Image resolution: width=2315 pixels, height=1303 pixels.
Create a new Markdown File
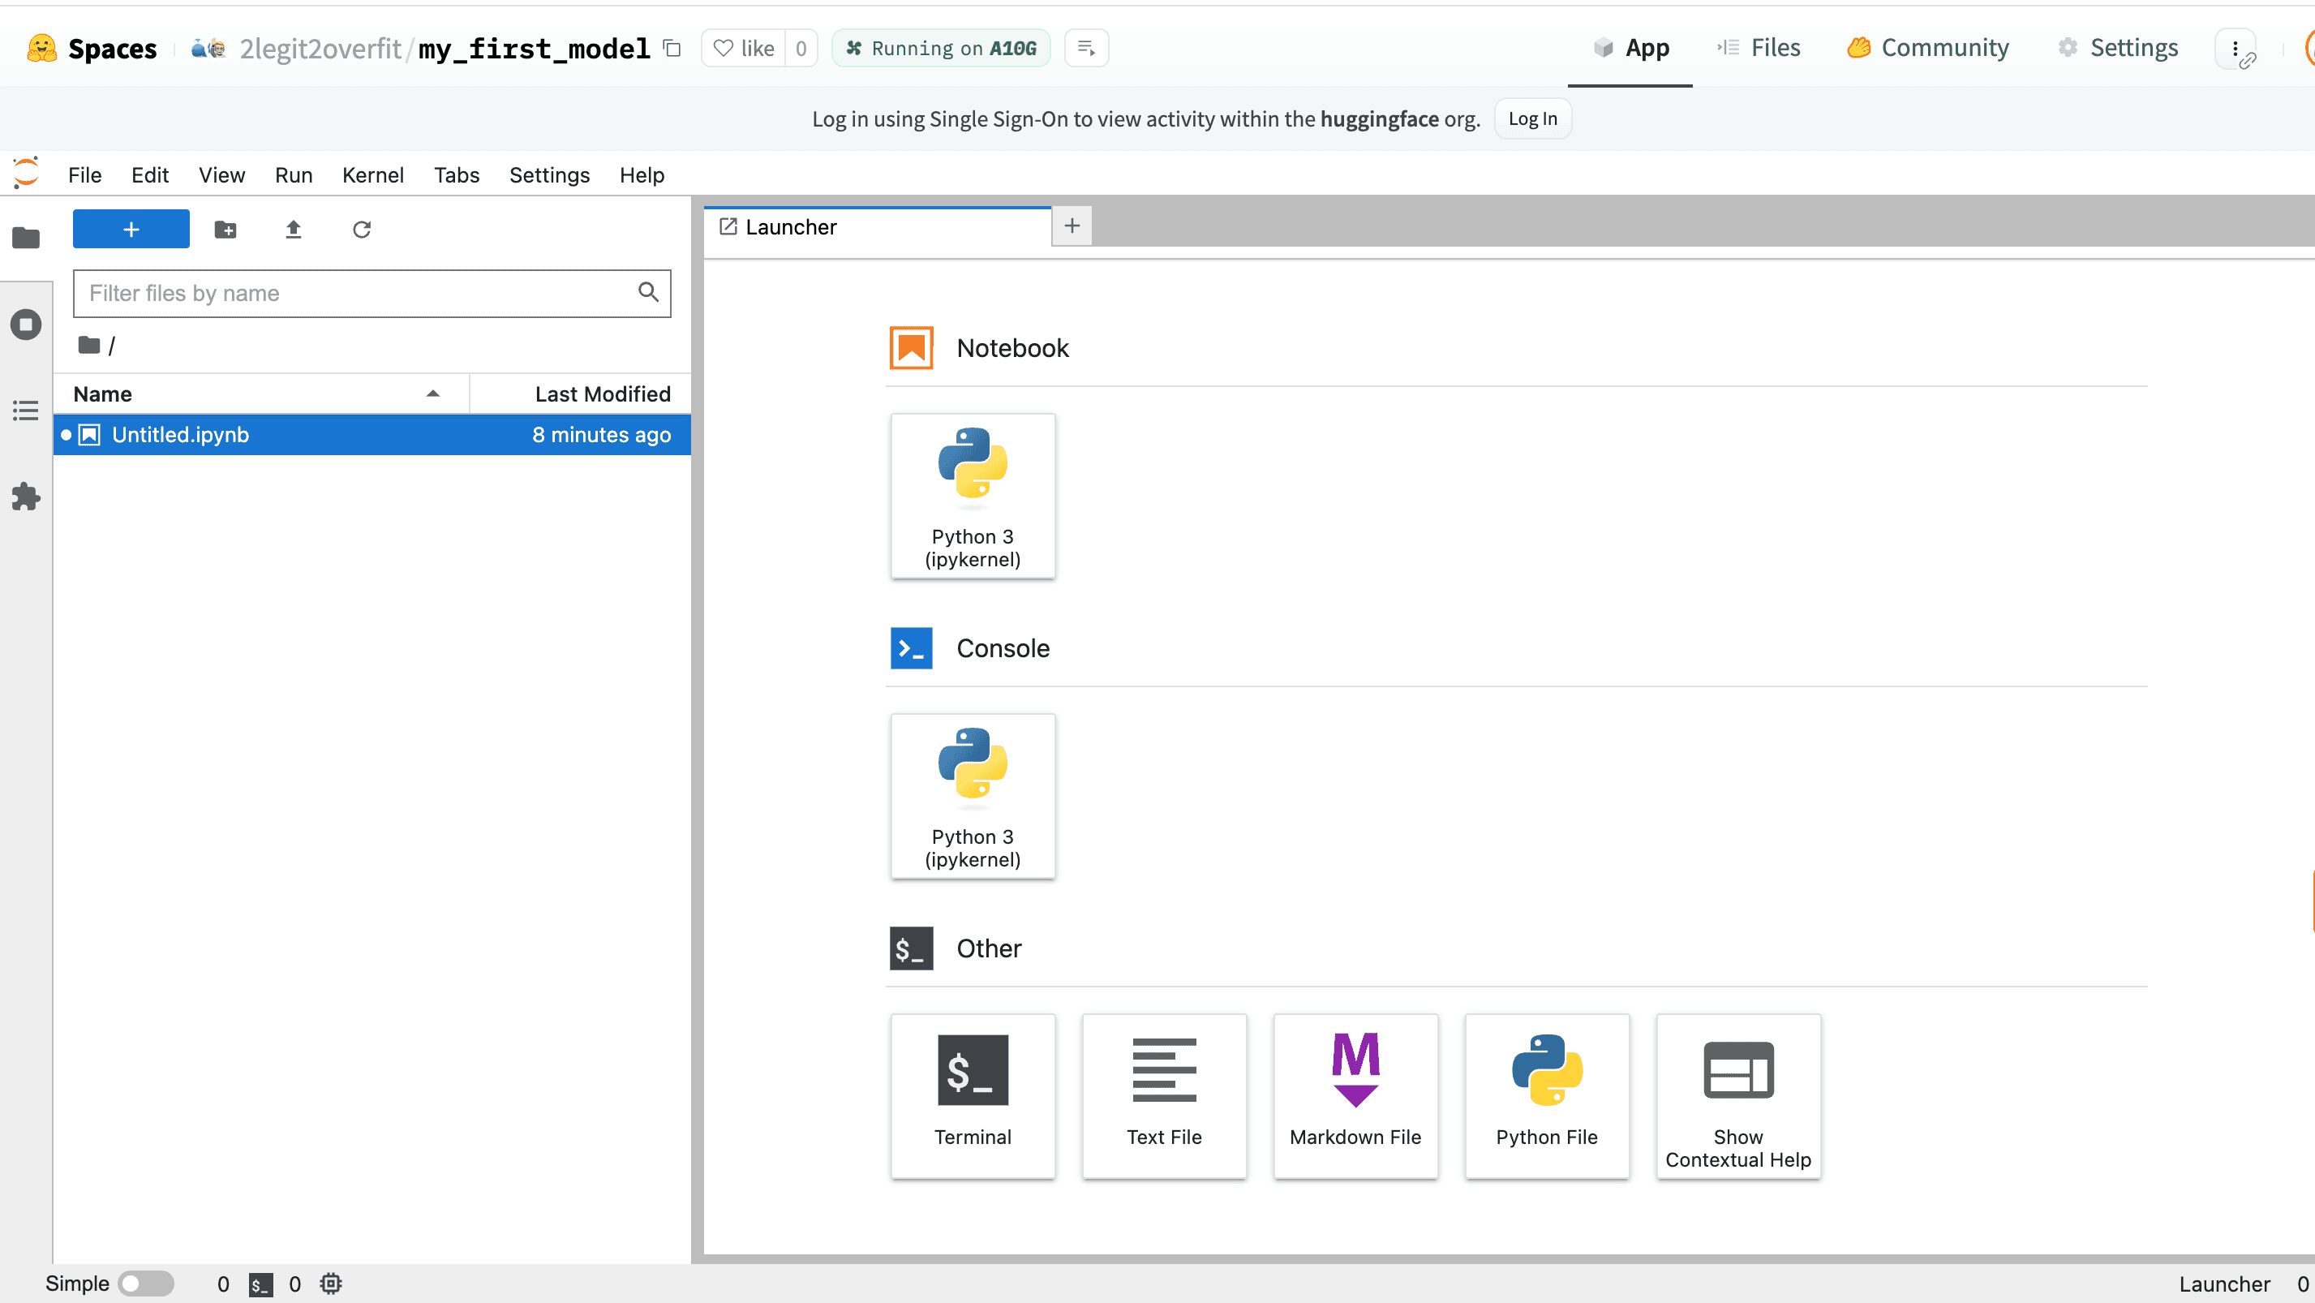[1355, 1096]
